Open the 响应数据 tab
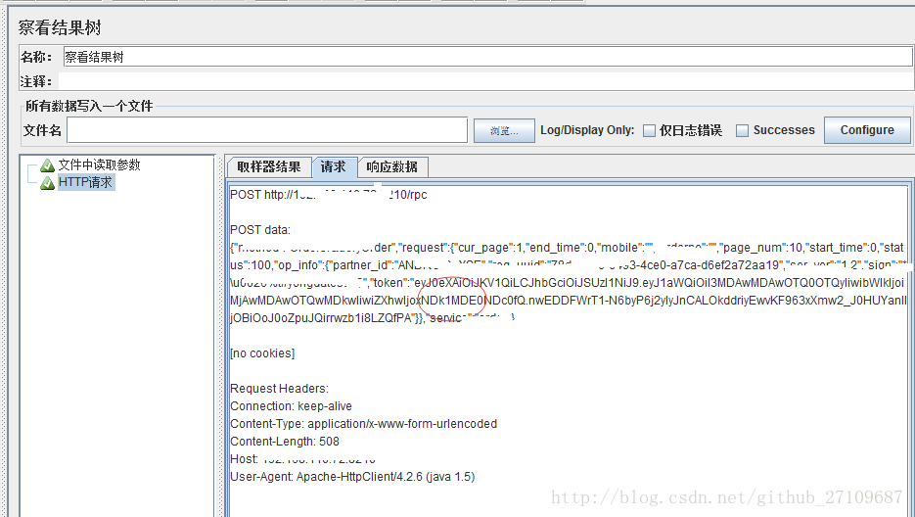 392,167
